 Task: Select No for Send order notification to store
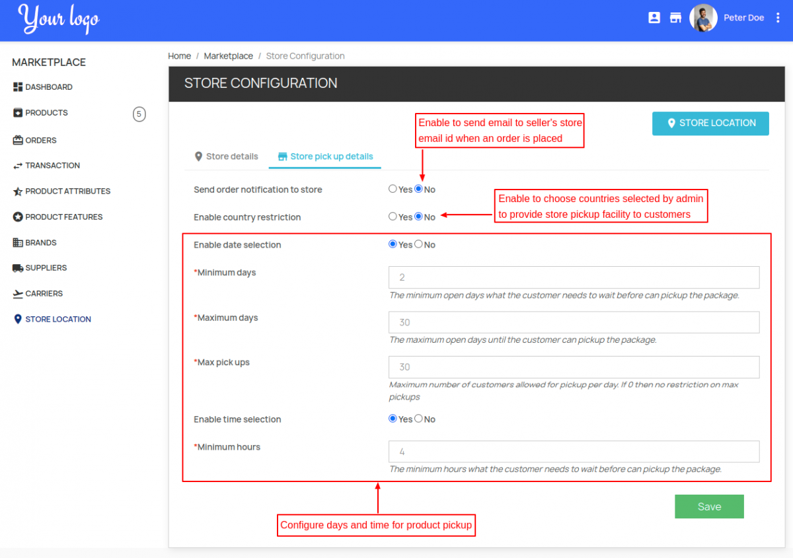pyautogui.click(x=418, y=189)
